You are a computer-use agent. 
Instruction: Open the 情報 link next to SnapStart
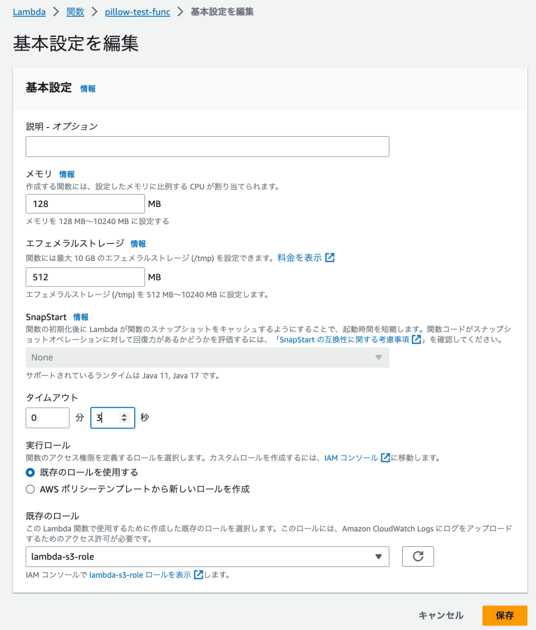pyautogui.click(x=81, y=317)
